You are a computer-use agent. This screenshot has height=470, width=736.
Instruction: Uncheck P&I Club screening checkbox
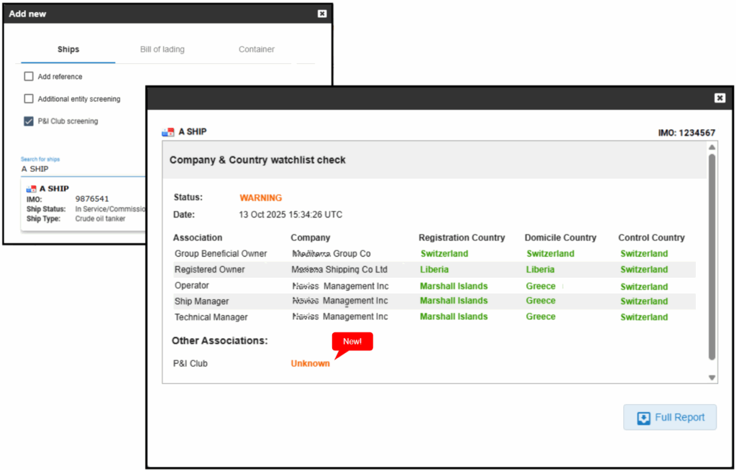tap(29, 121)
